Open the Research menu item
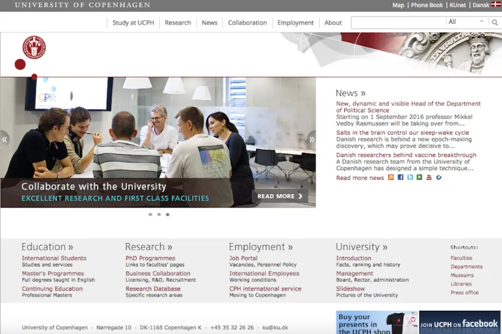This screenshot has width=502, height=334. 178,23
